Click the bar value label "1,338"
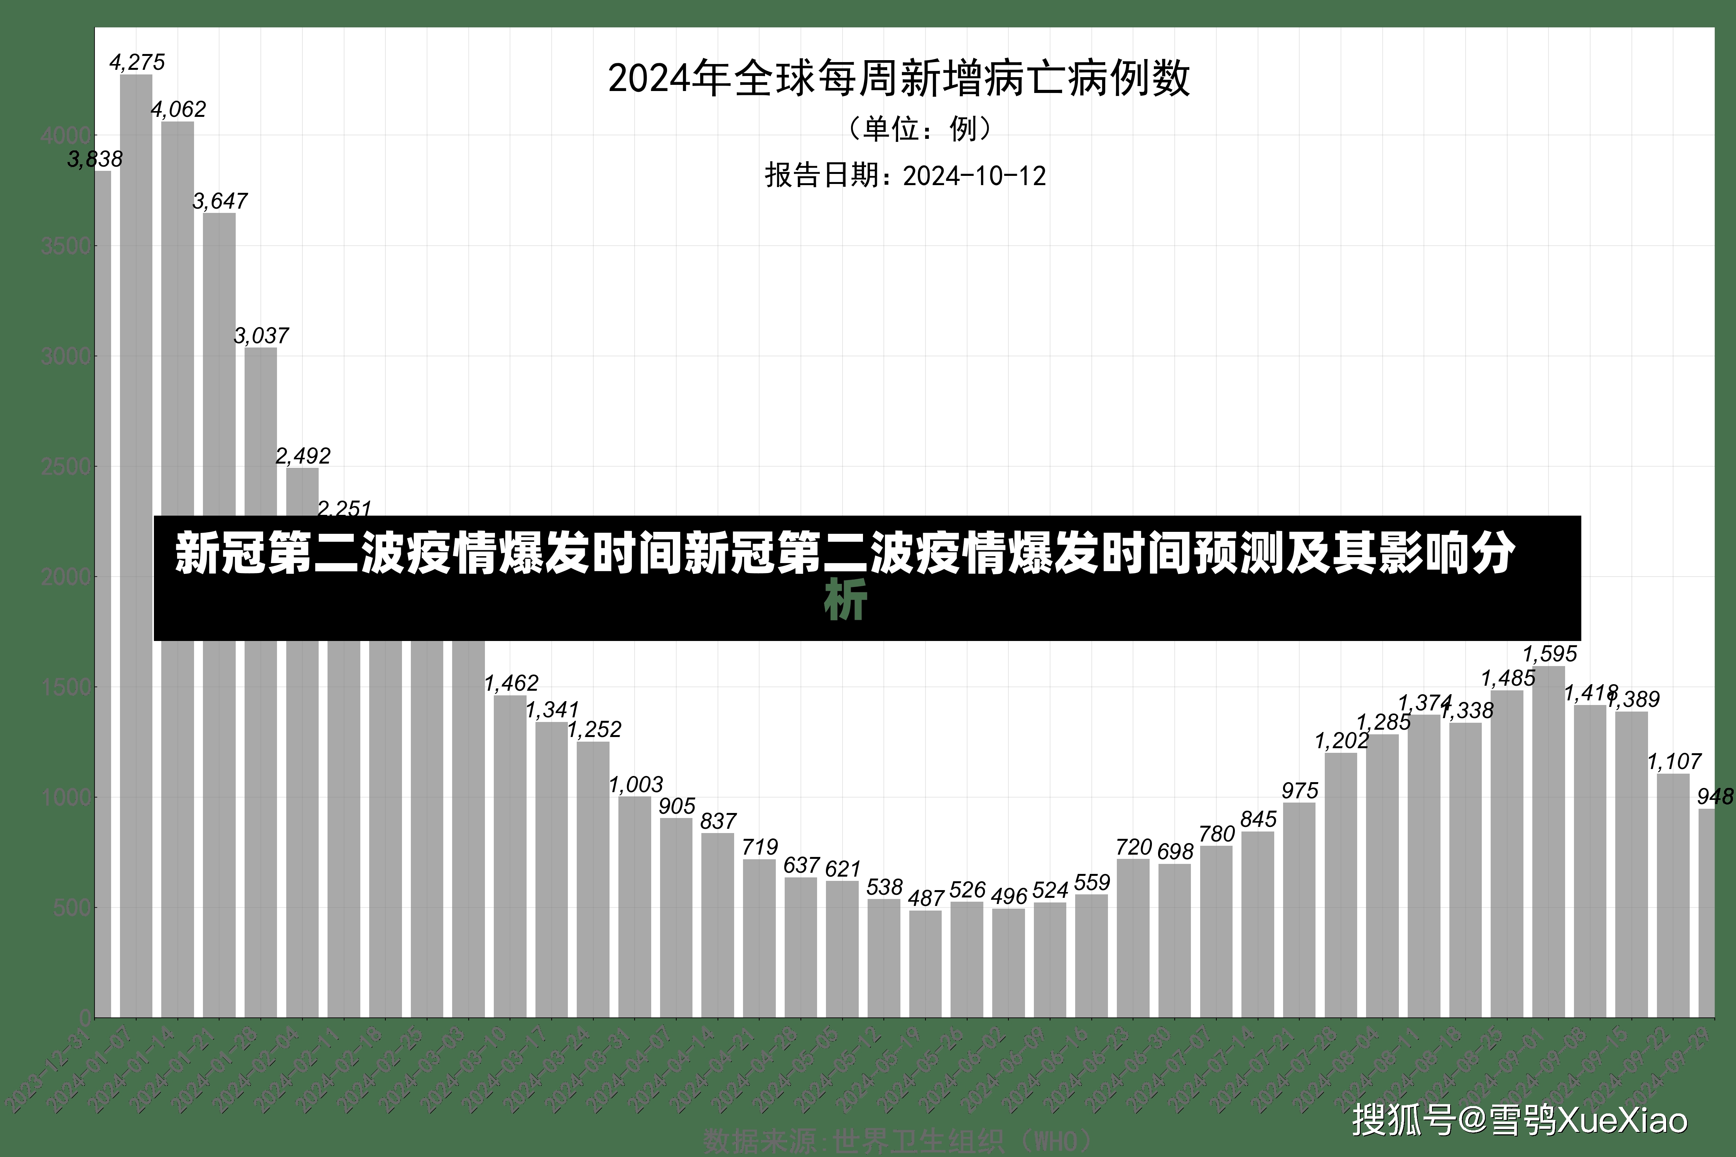 1467,710
